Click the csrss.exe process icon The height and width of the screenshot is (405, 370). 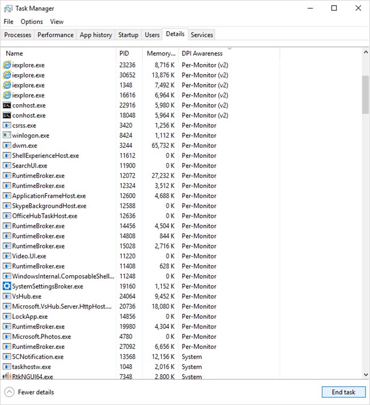[7, 125]
